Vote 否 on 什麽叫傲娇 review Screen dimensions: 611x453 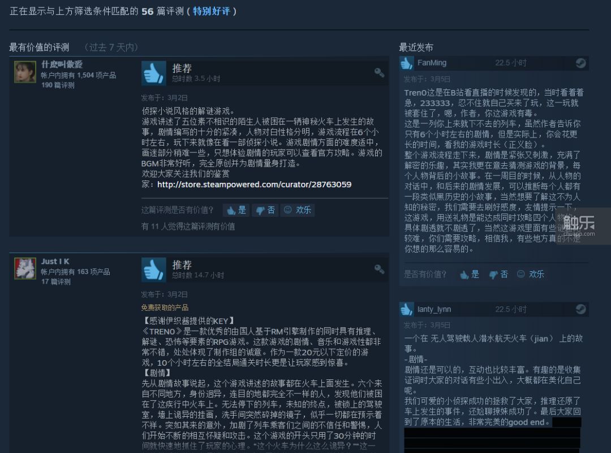[x=266, y=210]
